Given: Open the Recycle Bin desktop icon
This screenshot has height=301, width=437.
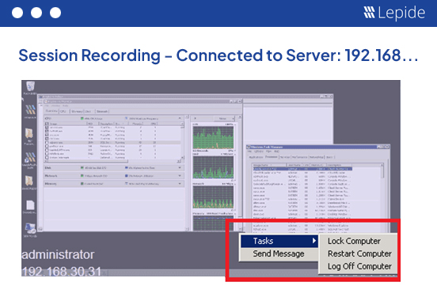Looking at the screenshot, I should coord(30,86).
